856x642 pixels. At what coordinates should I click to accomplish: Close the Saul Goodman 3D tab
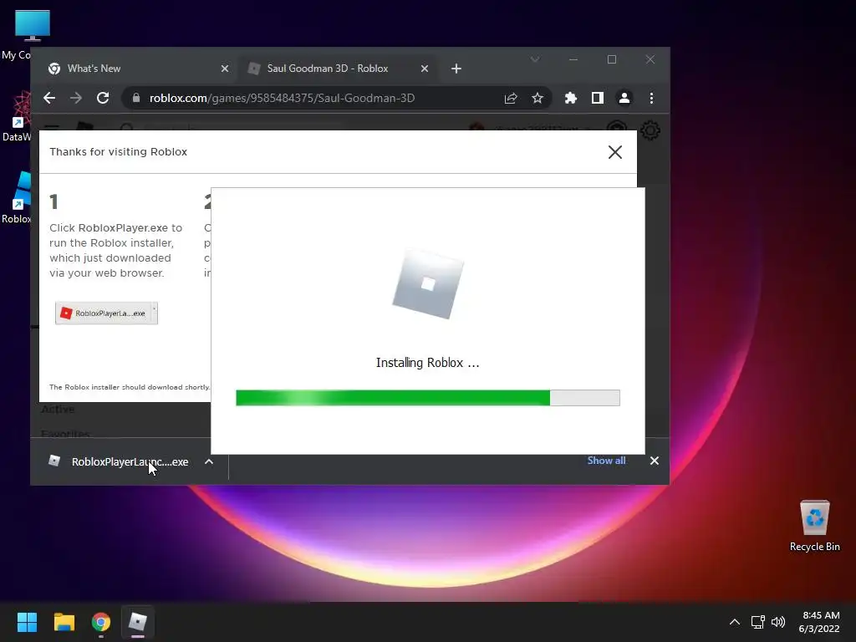click(x=424, y=69)
